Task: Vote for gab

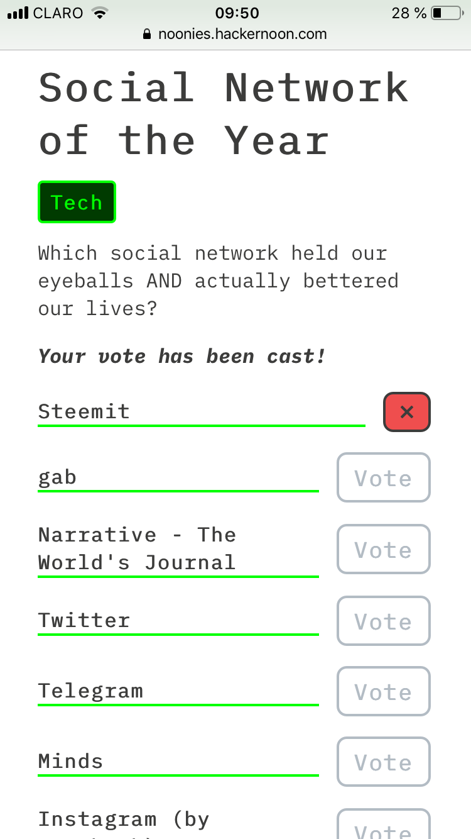Action: point(384,477)
